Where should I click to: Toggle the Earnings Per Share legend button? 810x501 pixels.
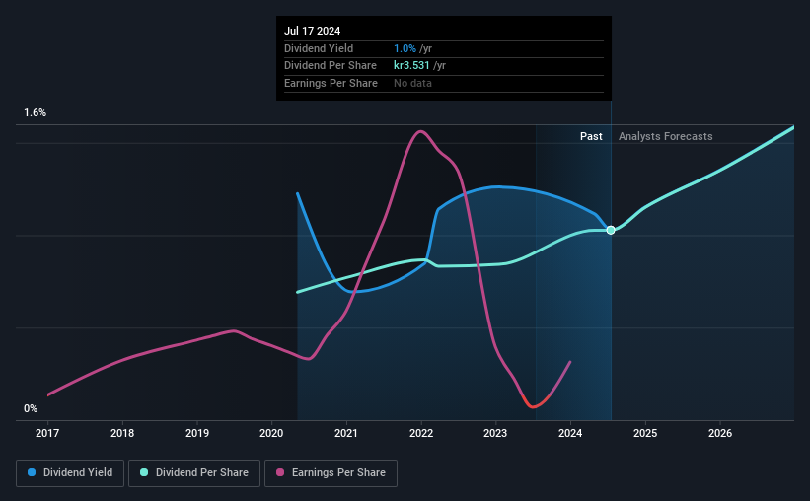point(331,473)
